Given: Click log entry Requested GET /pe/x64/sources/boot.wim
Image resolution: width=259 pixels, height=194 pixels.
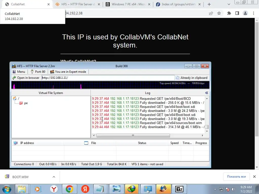Looking at the screenshot, I should (147, 123).
